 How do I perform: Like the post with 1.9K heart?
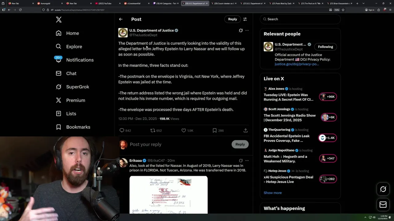(x=184, y=130)
